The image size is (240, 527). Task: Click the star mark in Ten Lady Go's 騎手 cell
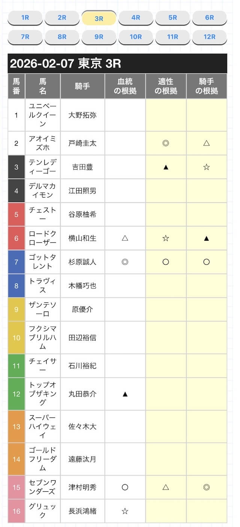click(206, 167)
